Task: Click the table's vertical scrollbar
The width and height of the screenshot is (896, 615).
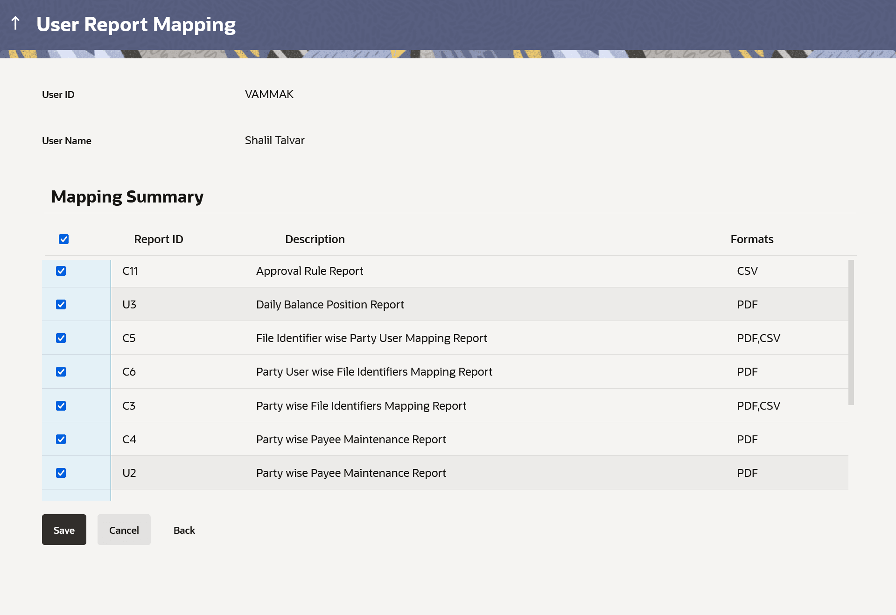Action: tap(851, 332)
